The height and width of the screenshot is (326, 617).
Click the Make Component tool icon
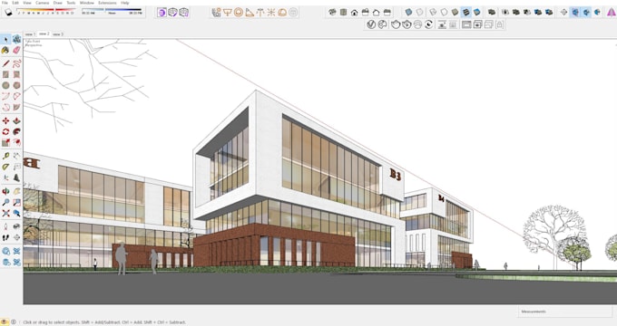[16, 39]
